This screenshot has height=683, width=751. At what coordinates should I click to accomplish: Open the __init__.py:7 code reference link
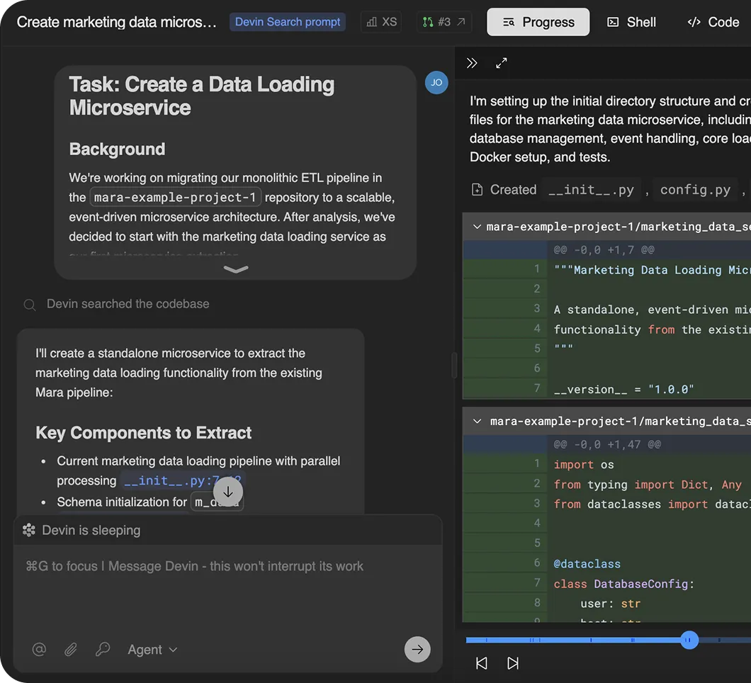point(182,480)
